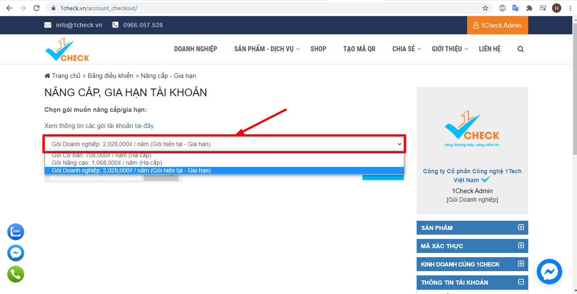Open the Chrome three-dot menu

[570, 8]
